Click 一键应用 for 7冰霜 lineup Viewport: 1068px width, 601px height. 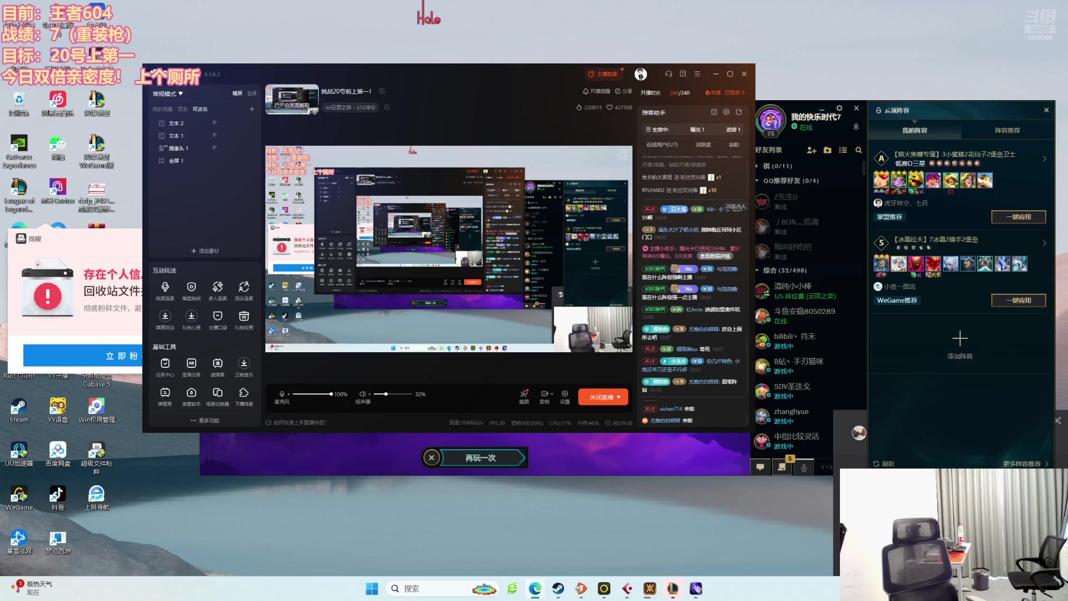pyautogui.click(x=1018, y=300)
